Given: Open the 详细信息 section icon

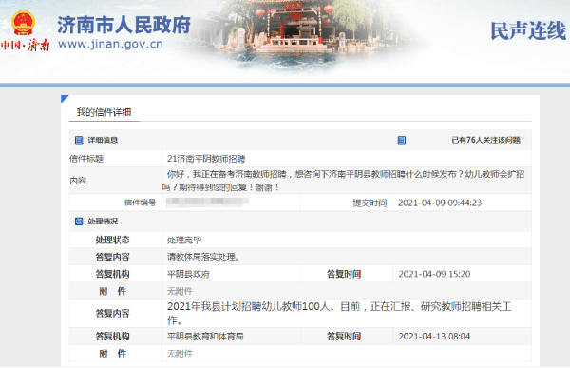Looking at the screenshot, I should pos(79,140).
